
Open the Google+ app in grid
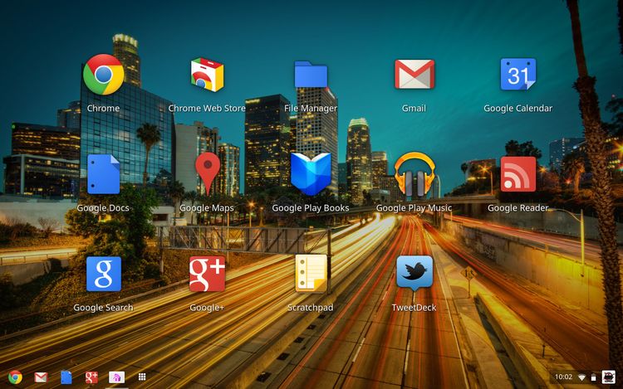click(x=207, y=274)
